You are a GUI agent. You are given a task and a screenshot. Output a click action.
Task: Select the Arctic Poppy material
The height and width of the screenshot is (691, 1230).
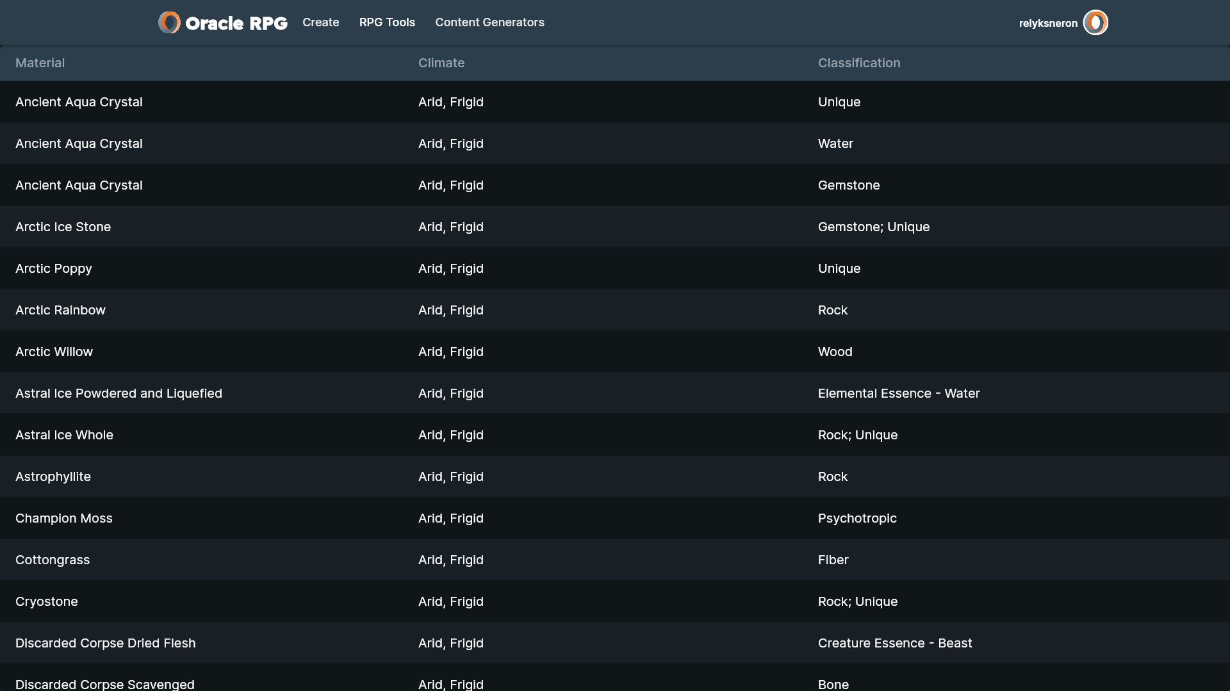point(54,268)
